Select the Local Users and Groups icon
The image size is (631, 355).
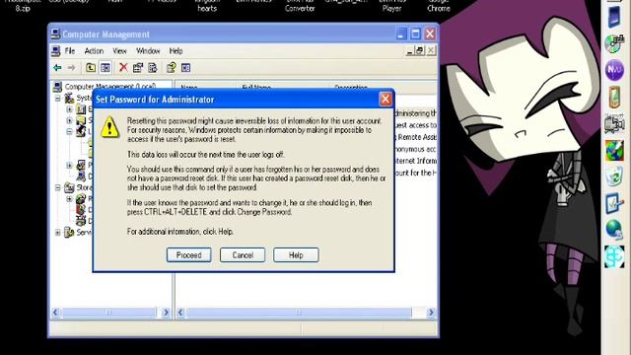coord(81,131)
